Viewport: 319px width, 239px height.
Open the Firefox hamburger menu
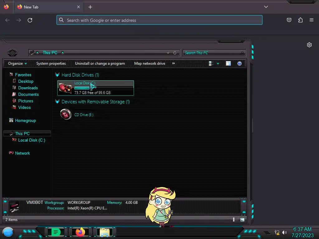[312, 20]
